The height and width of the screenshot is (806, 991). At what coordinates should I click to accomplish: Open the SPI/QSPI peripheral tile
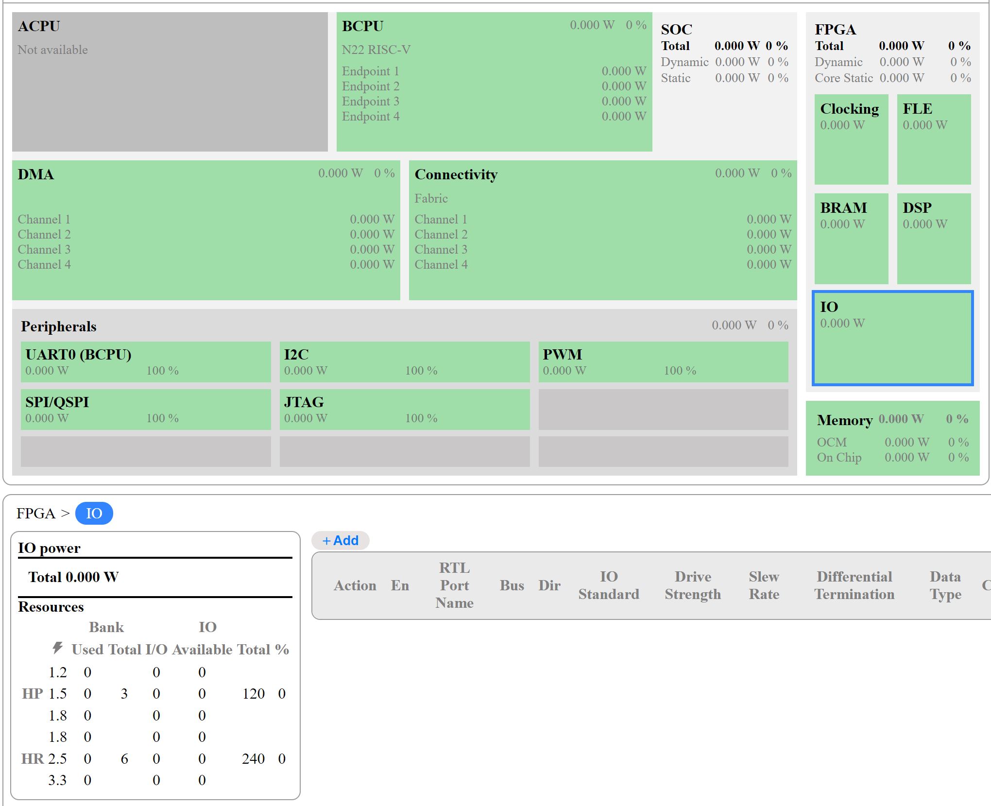pos(146,409)
